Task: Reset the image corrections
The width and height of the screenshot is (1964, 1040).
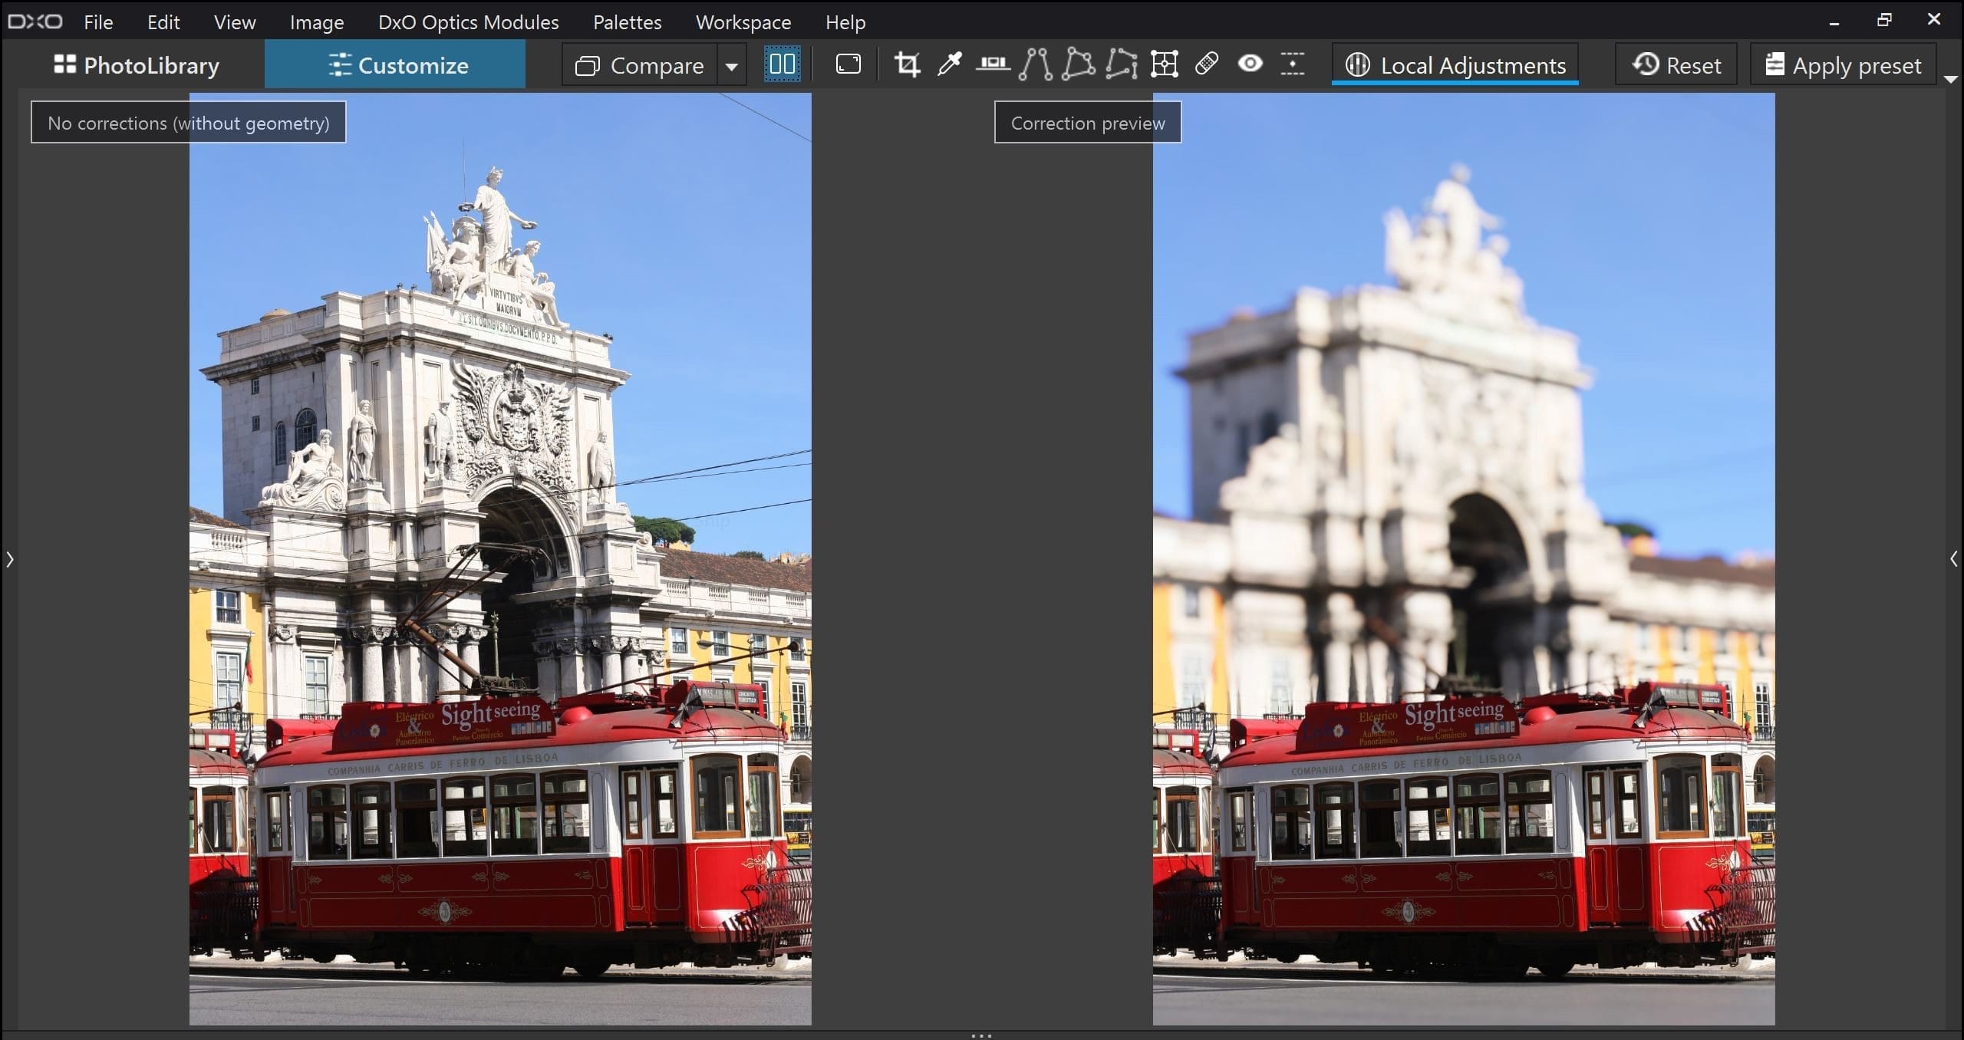Action: pos(1676,64)
